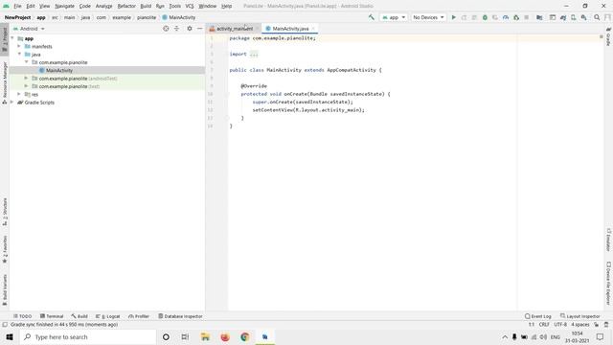This screenshot has width=613, height=345.
Task: Open the Windows notification center icon
Action: click(x=601, y=336)
